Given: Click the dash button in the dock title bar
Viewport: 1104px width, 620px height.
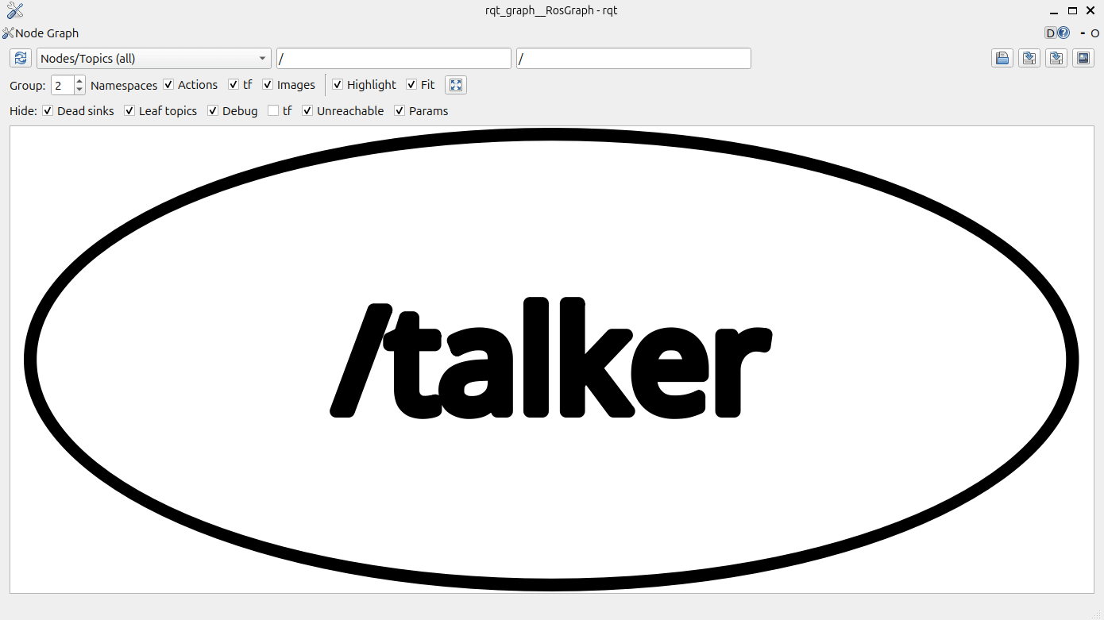Looking at the screenshot, I should point(1083,33).
